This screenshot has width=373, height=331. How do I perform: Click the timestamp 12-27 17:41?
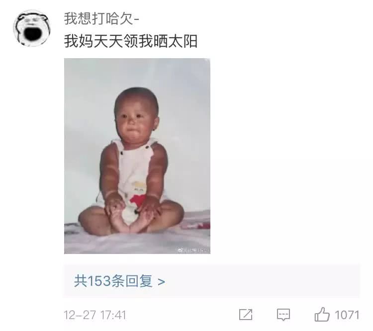point(95,315)
